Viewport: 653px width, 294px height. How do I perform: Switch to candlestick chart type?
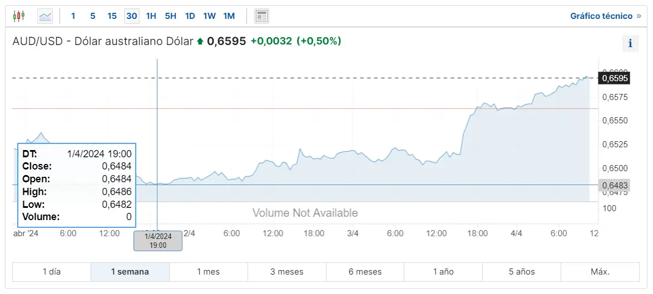(x=18, y=16)
